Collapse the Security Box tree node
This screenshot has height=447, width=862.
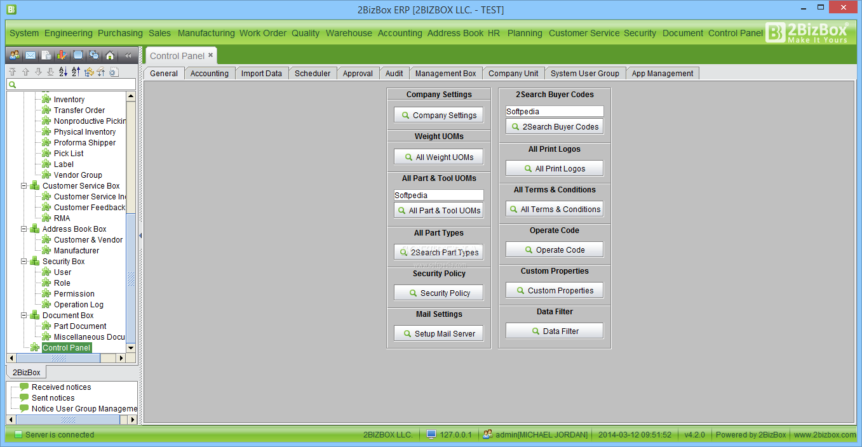[x=24, y=262]
